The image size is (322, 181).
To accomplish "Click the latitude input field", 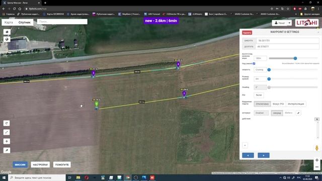I will (287, 41).
